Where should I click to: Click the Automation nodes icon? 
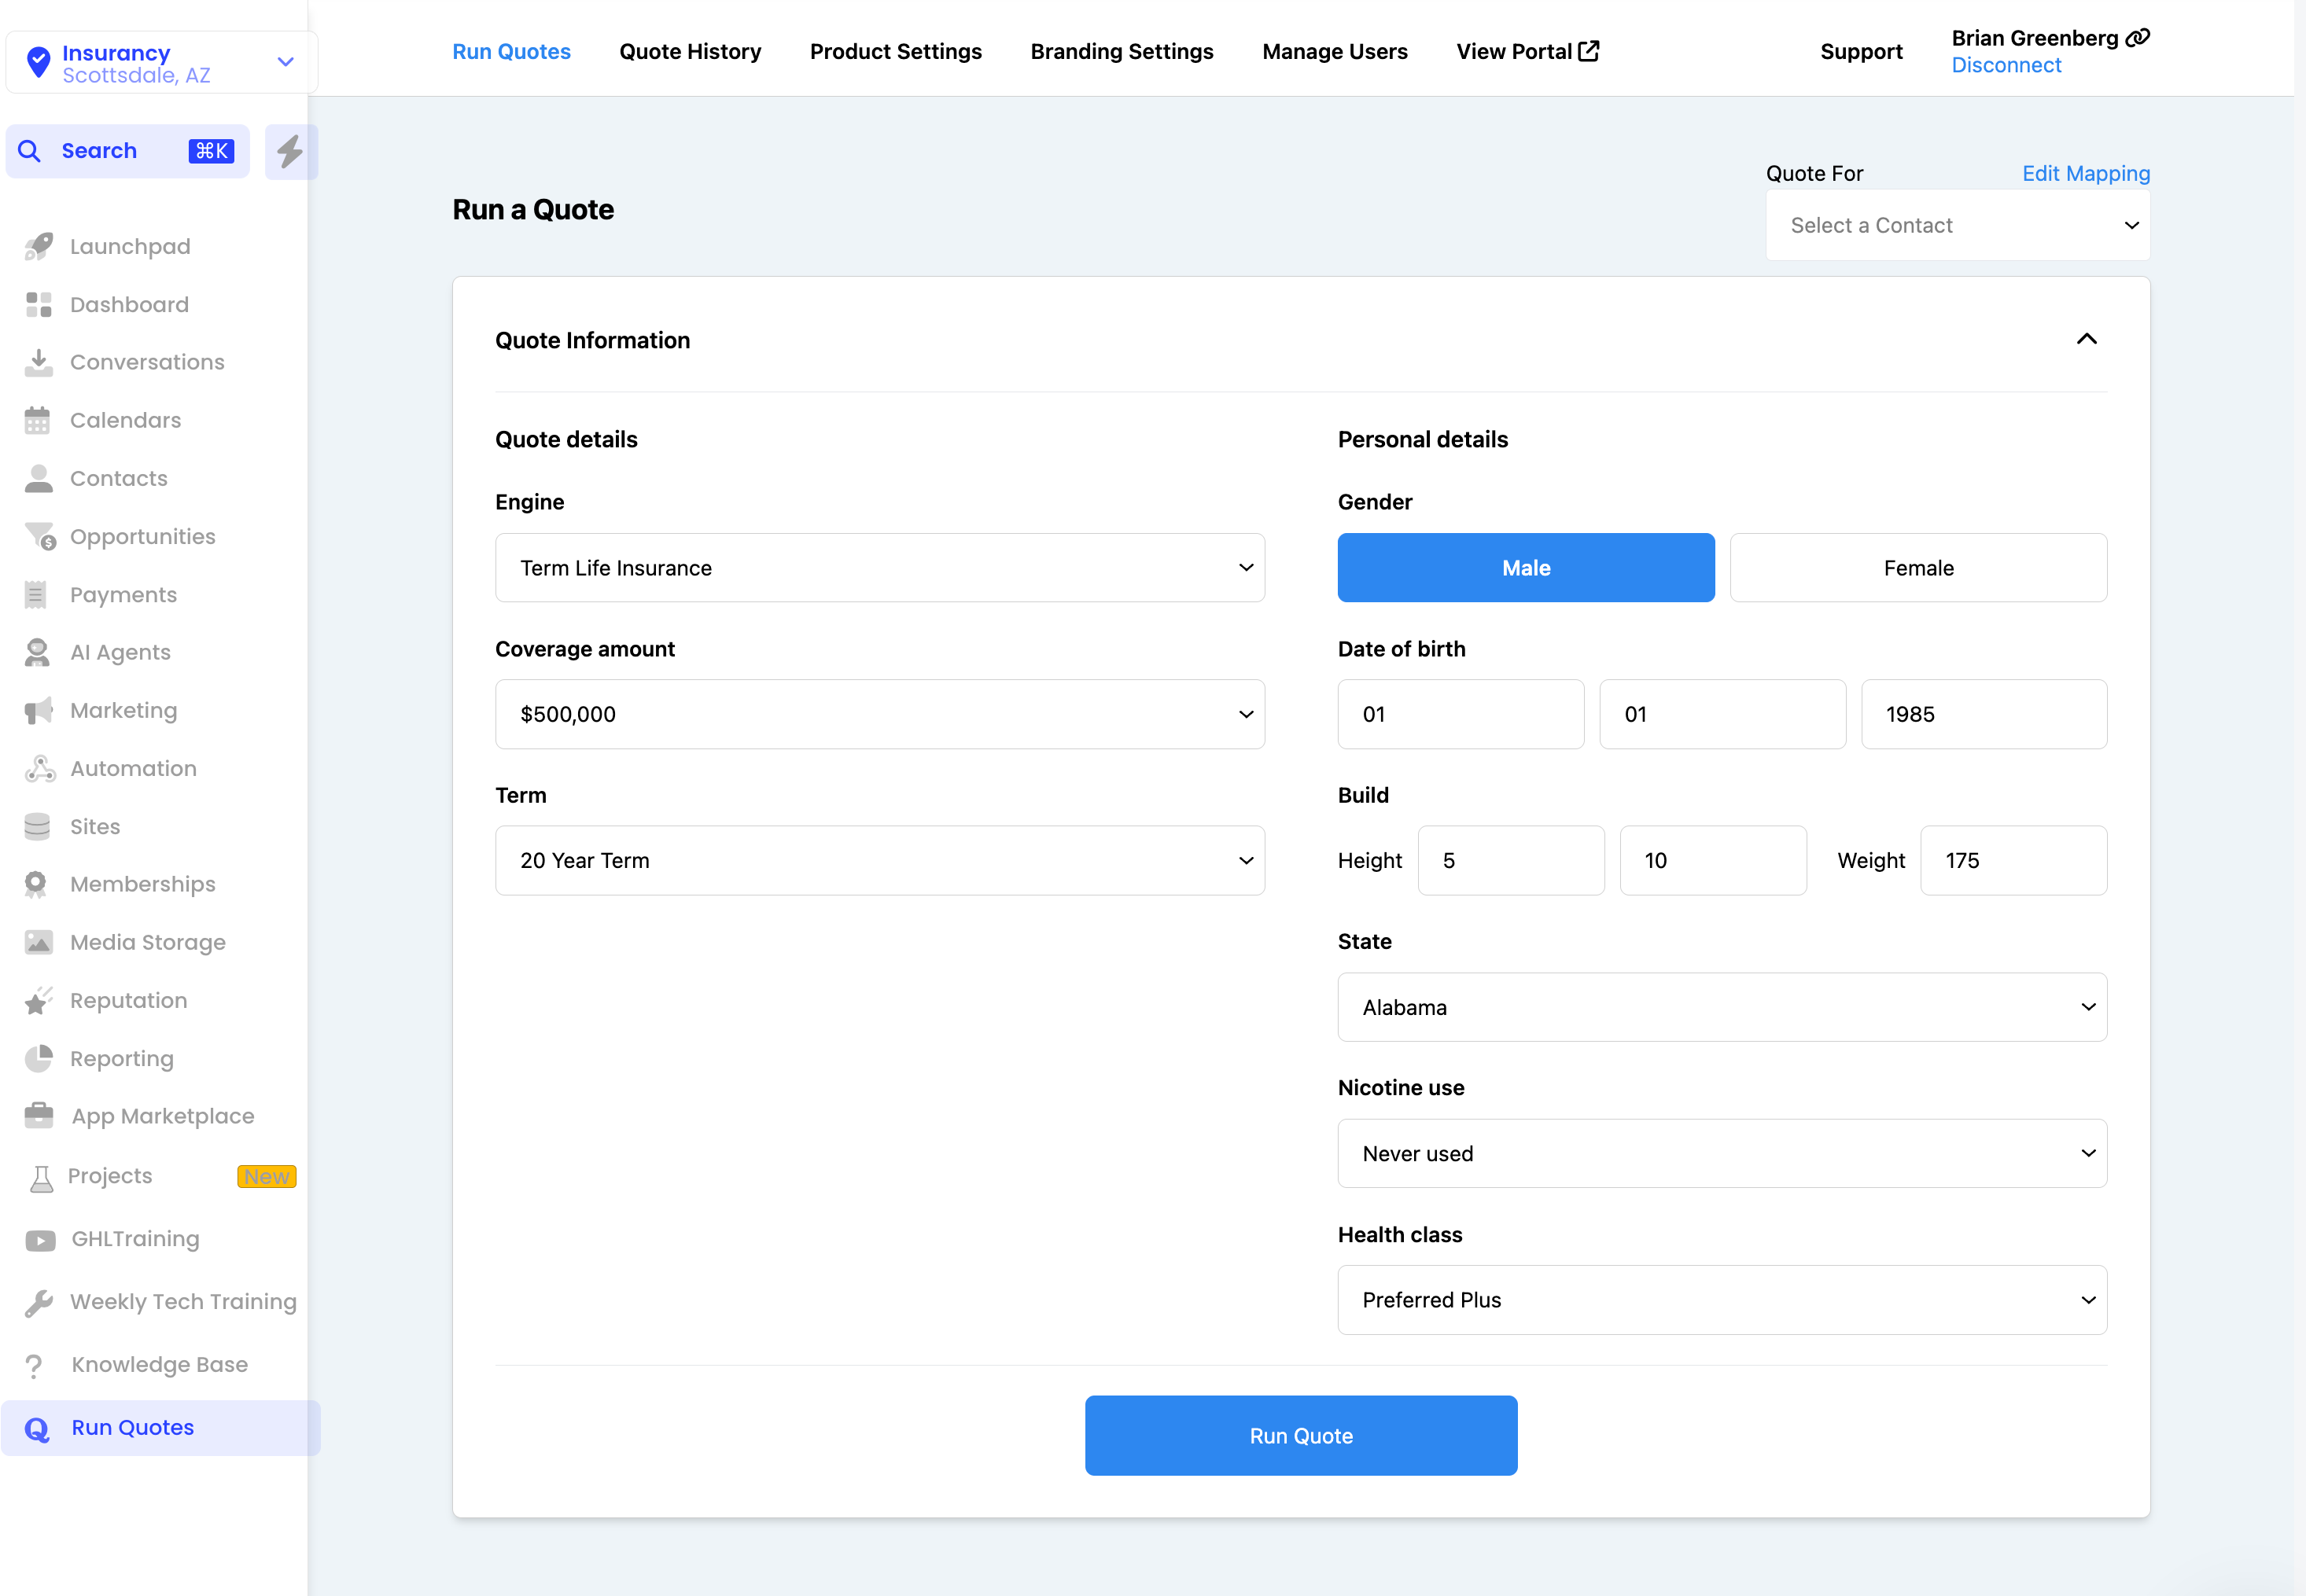click(40, 769)
